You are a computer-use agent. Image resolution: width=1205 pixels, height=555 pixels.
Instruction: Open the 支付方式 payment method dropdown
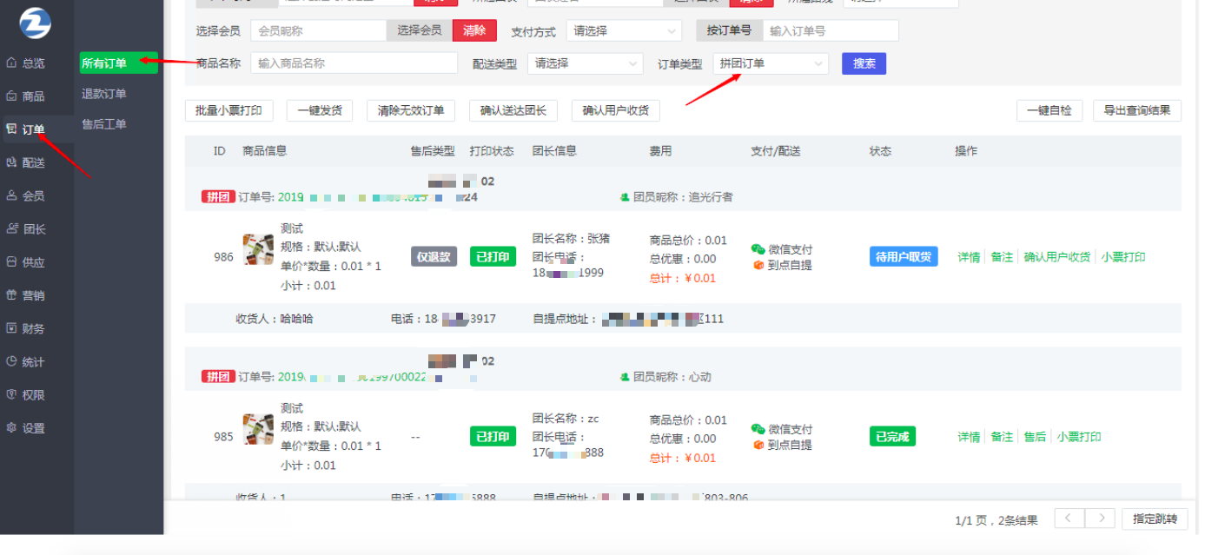point(624,30)
